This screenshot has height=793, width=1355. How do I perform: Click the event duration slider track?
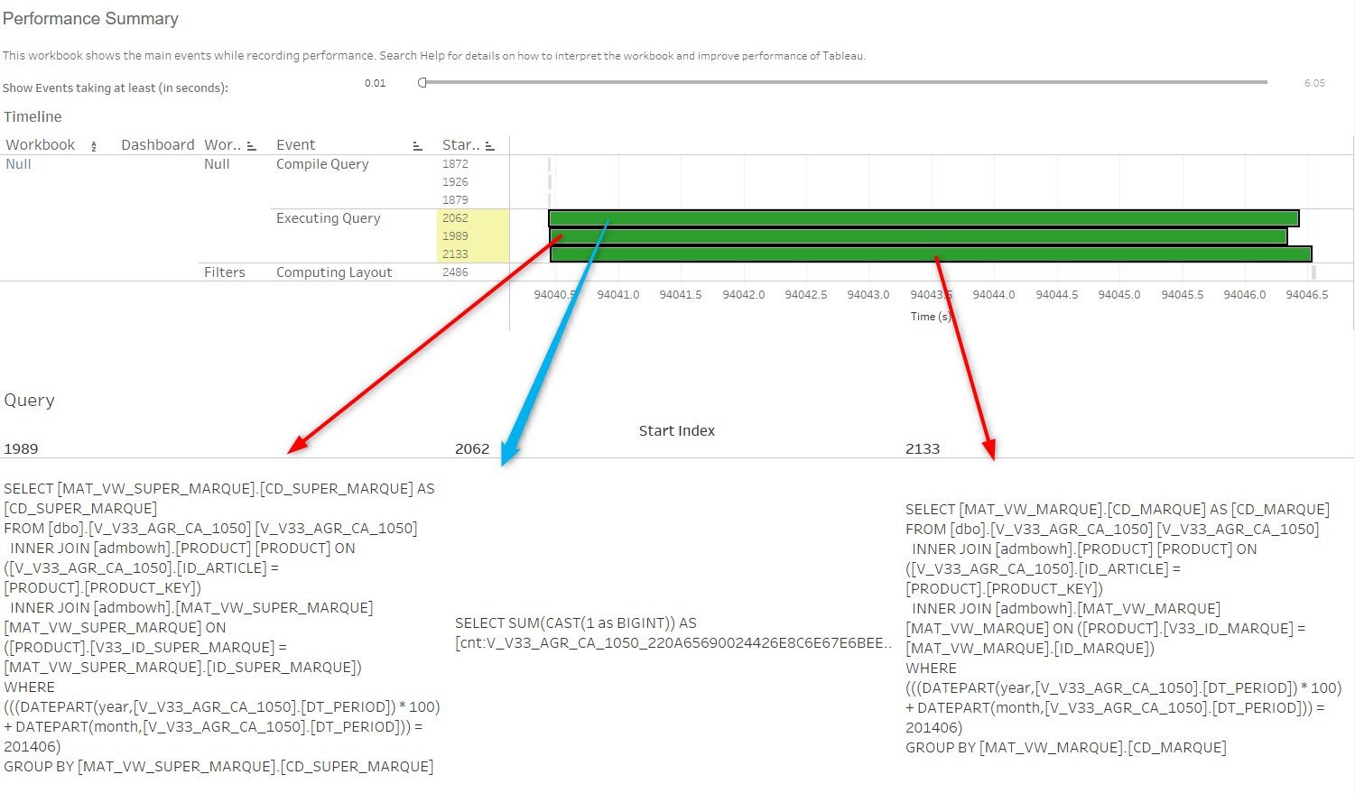pos(844,82)
